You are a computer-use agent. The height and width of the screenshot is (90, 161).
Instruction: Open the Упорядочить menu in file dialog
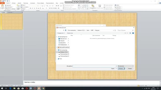click(x=61, y=33)
